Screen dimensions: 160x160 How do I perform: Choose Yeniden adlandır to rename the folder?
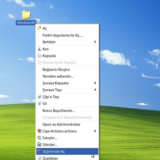(x=67, y=76)
